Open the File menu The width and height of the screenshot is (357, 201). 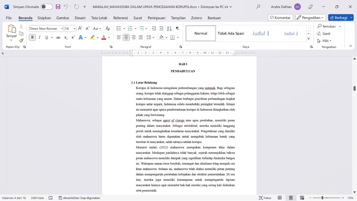(x=9, y=18)
